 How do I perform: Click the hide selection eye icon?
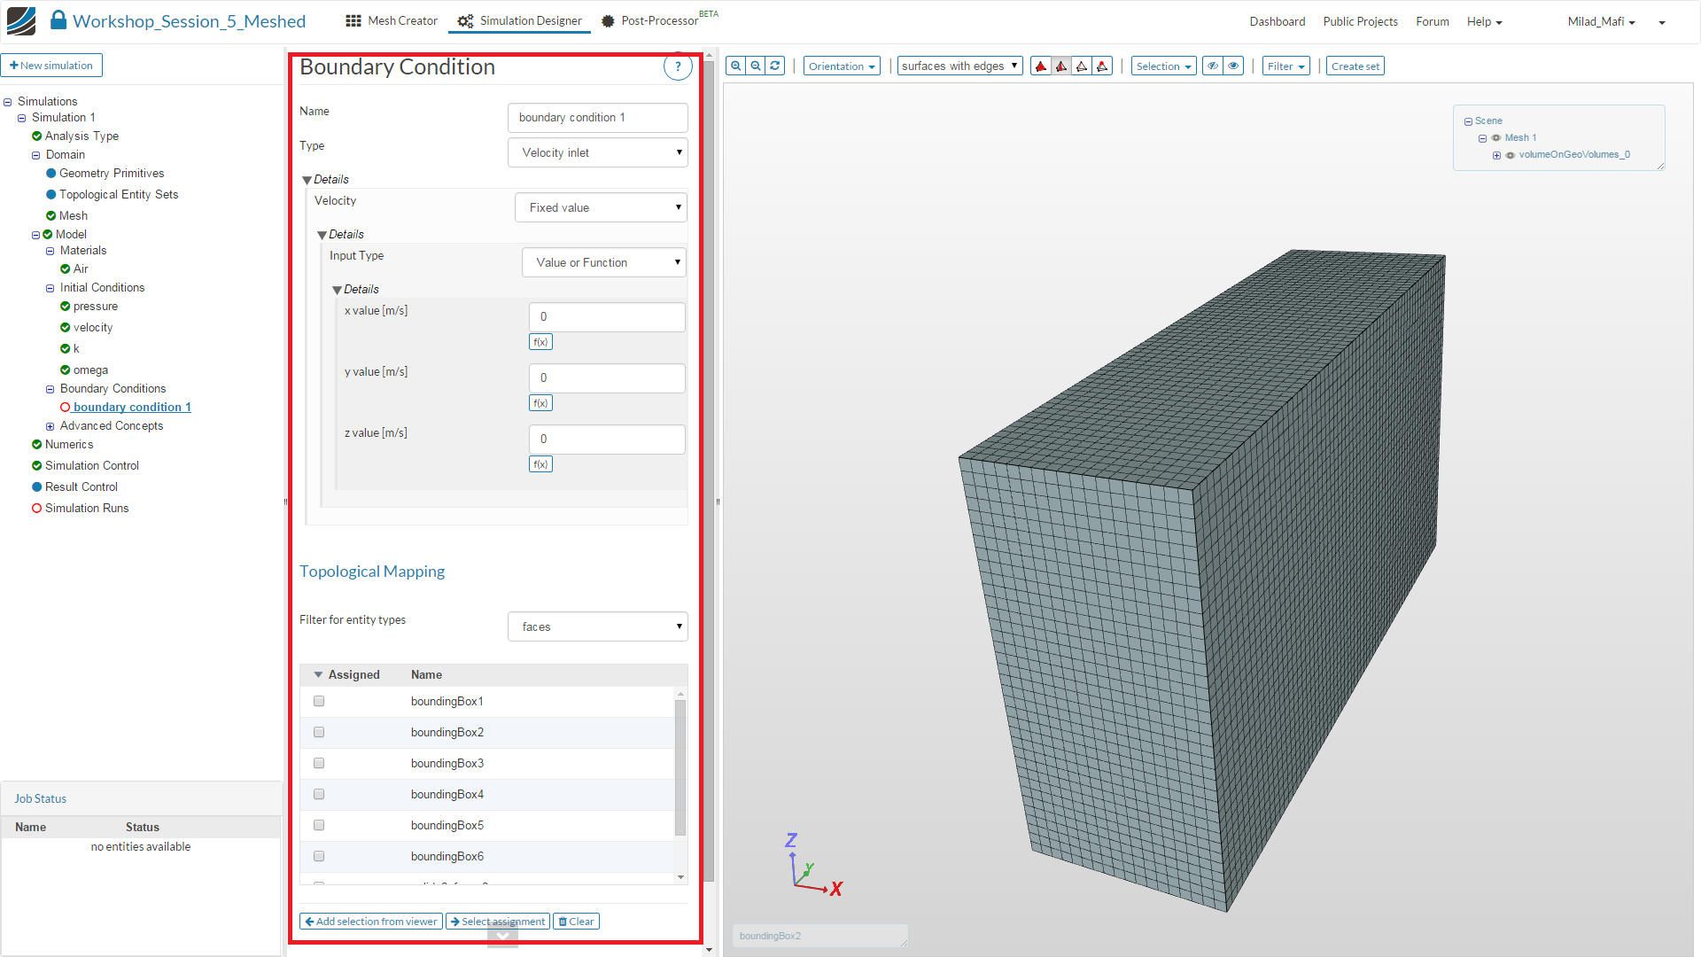pyautogui.click(x=1213, y=66)
